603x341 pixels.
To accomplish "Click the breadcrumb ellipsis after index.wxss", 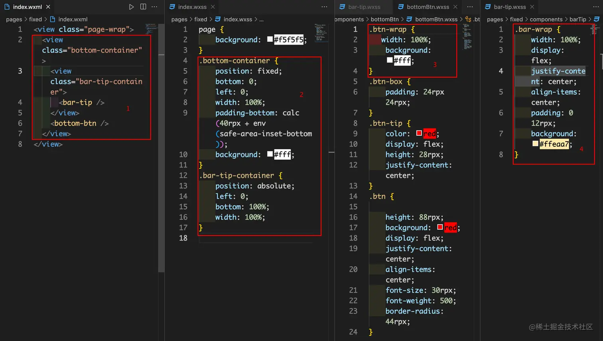I will coord(261,19).
